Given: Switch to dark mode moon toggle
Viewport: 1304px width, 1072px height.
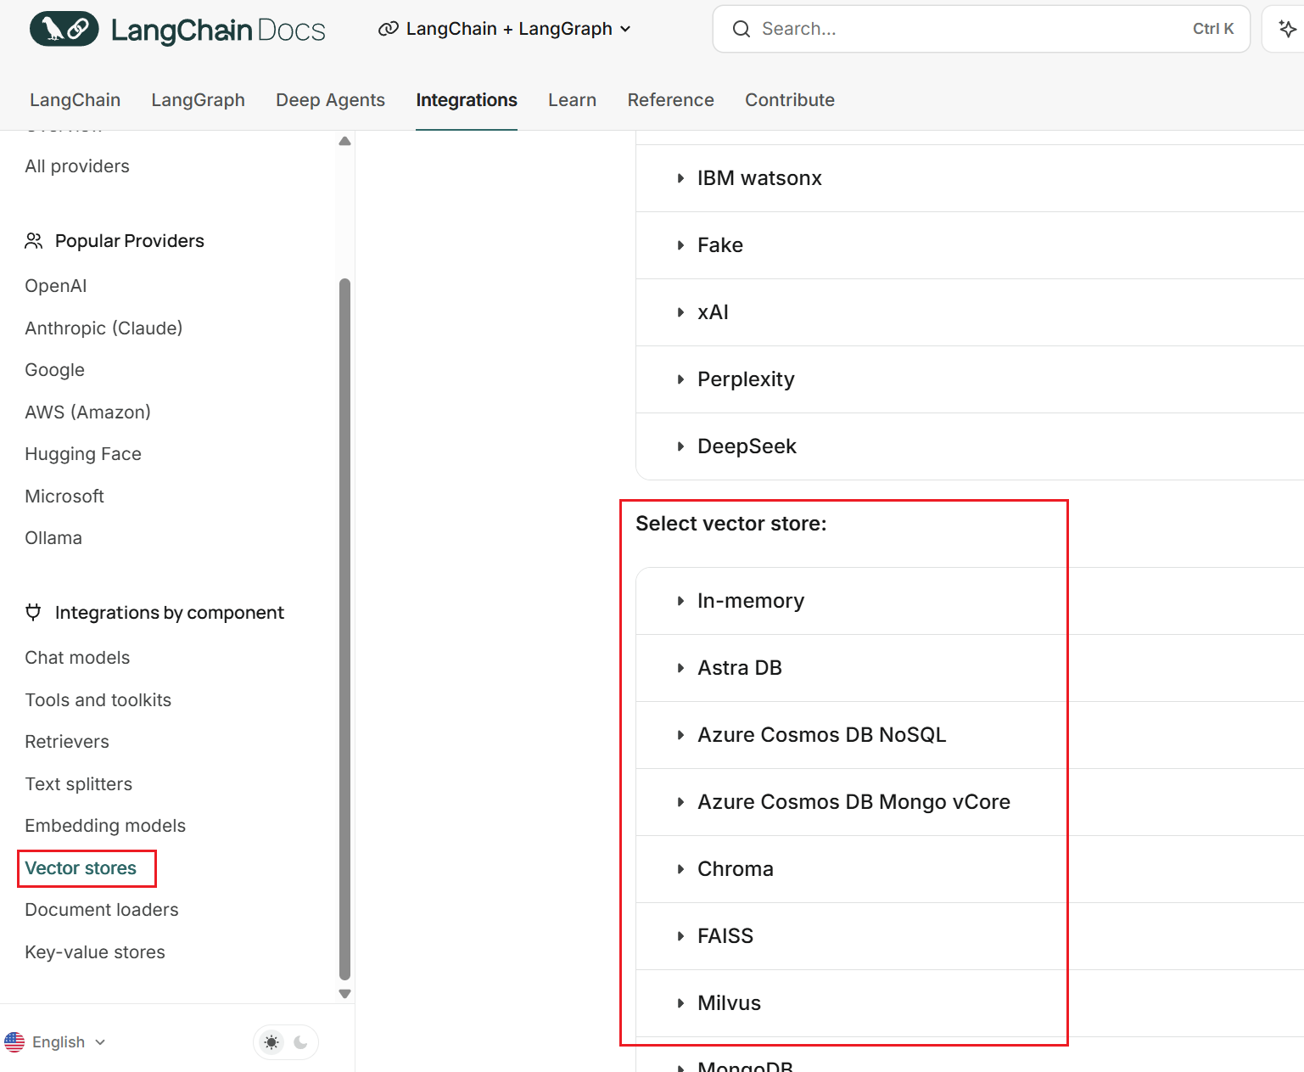Looking at the screenshot, I should (300, 1042).
